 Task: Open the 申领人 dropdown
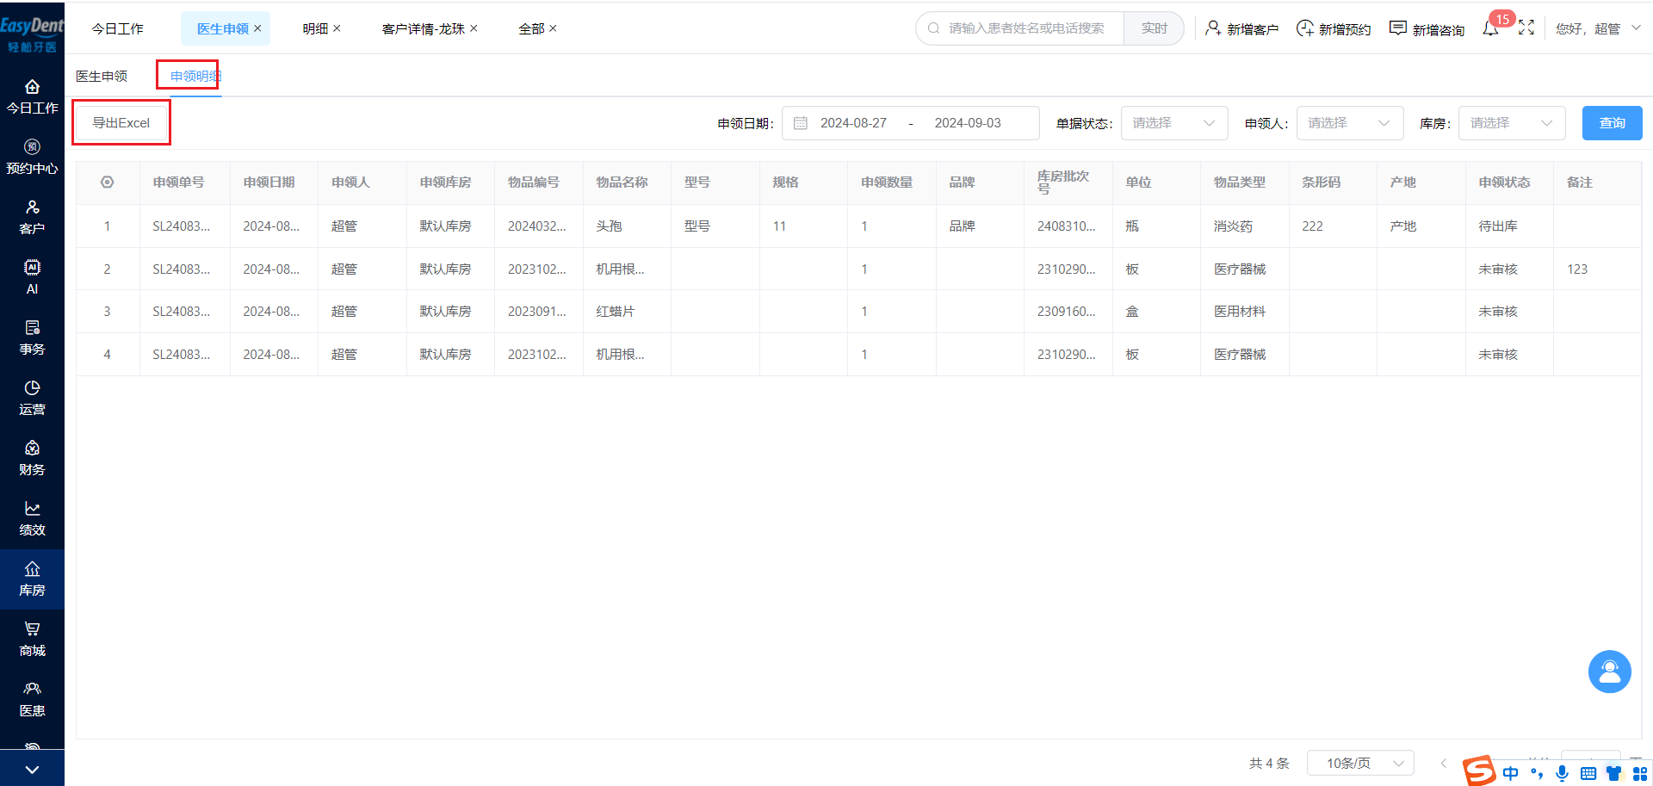pyautogui.click(x=1350, y=123)
